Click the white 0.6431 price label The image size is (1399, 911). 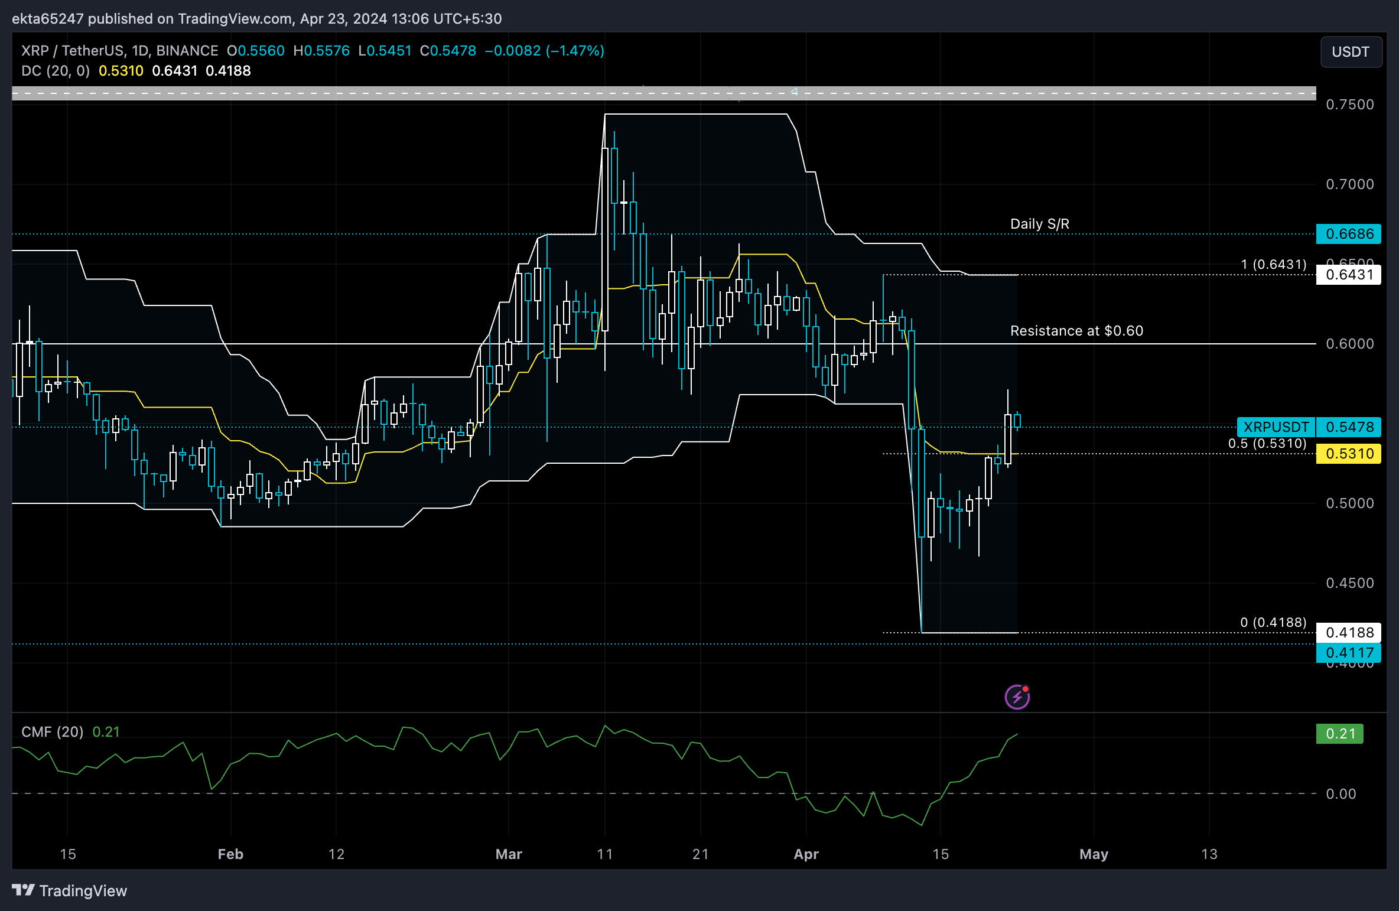[1349, 275]
